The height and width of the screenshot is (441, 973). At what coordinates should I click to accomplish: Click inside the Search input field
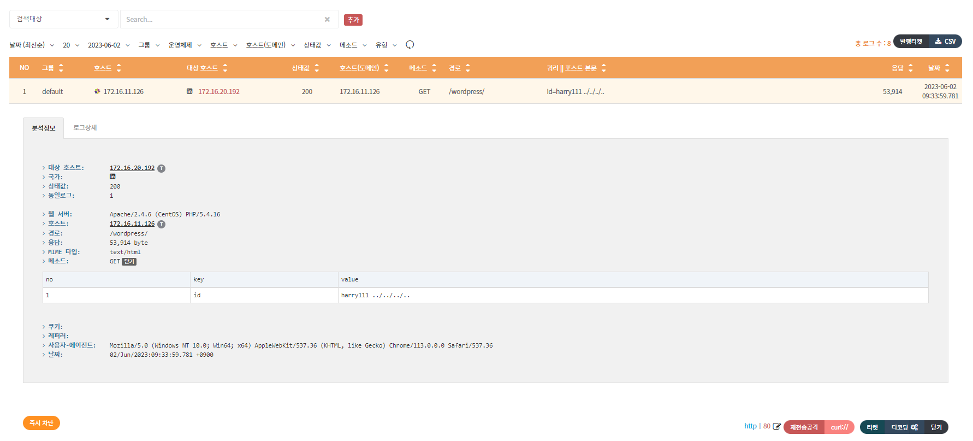[x=221, y=20]
